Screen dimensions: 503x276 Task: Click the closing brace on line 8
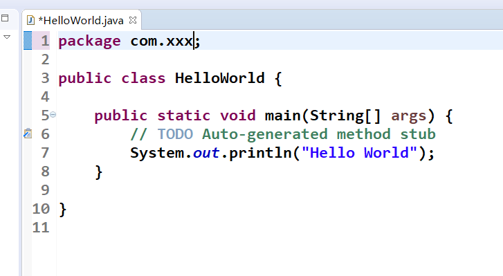[99, 172]
